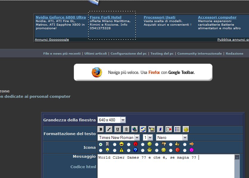Visit Community internazionale
The image size is (249, 178).
click(199, 53)
